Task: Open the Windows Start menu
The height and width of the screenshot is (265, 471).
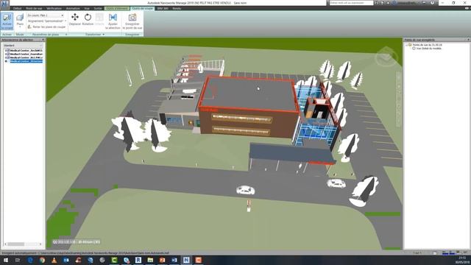Action: pos(6,260)
